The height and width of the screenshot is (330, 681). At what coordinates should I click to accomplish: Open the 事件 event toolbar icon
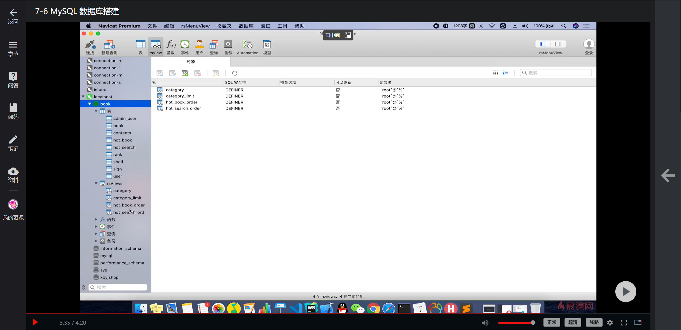click(x=185, y=47)
